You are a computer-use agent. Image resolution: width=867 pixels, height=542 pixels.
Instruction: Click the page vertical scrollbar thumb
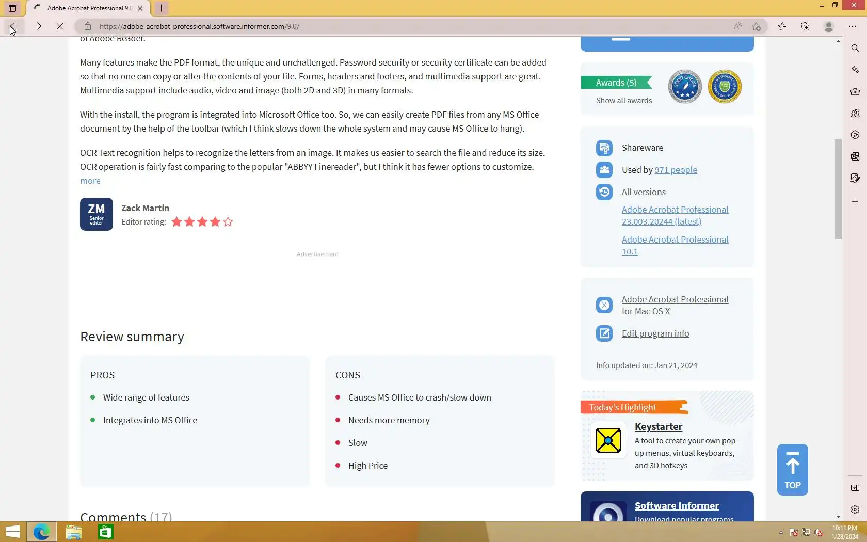click(838, 189)
